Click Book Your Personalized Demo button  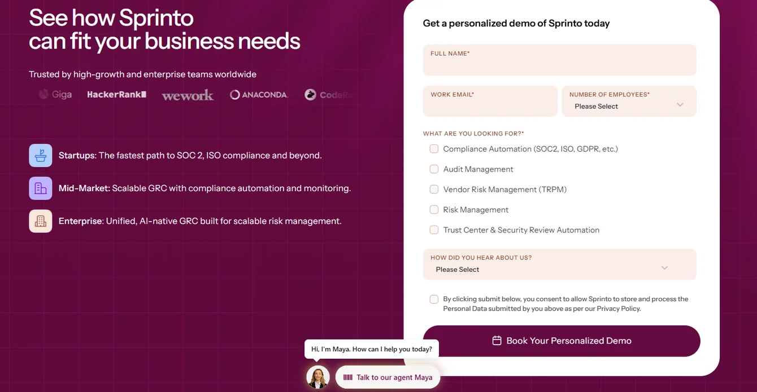tap(562, 341)
